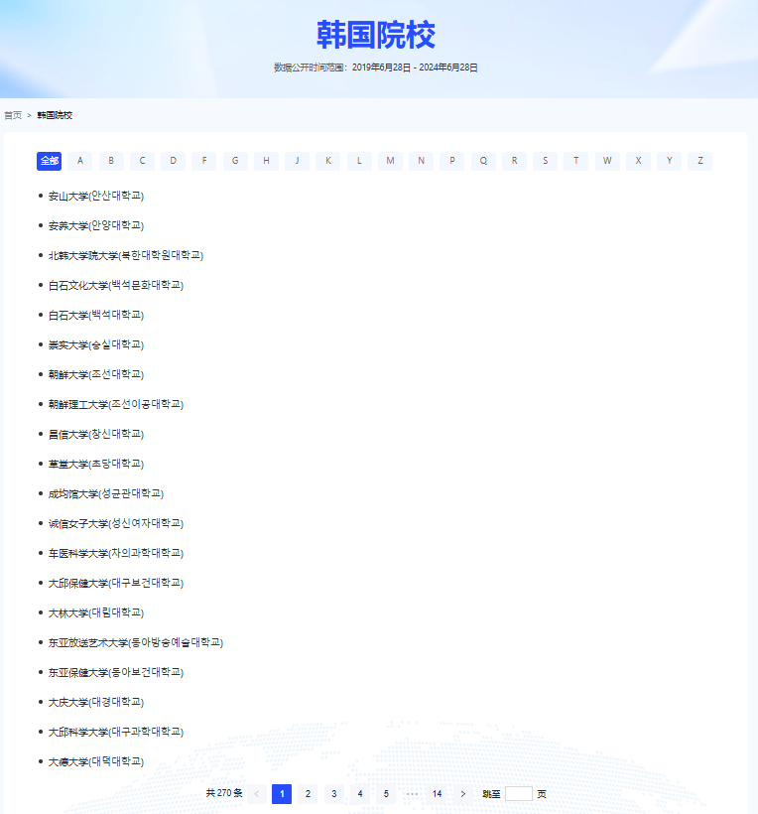Open 东亚保健大学 entry
This screenshot has height=814, width=758.
pos(116,672)
